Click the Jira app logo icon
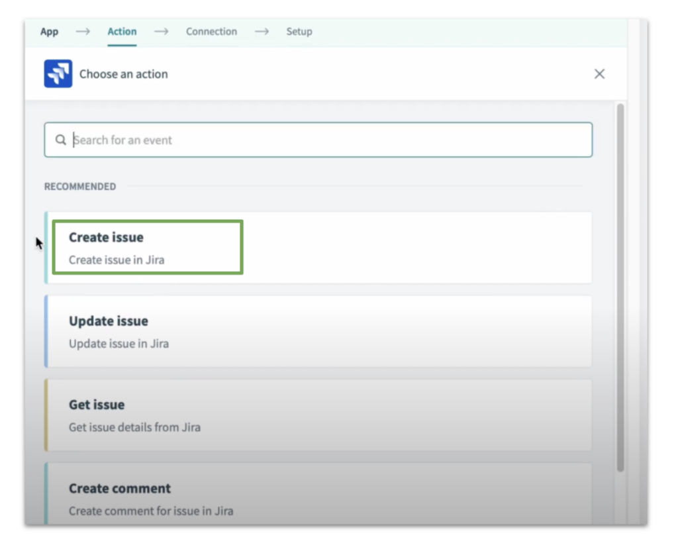678x555 pixels. pos(58,74)
